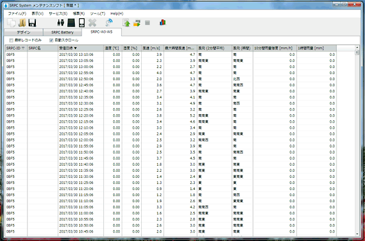Click the vertical scrollbar thumb
The width and height of the screenshot is (365, 241).
(x=357, y=53)
